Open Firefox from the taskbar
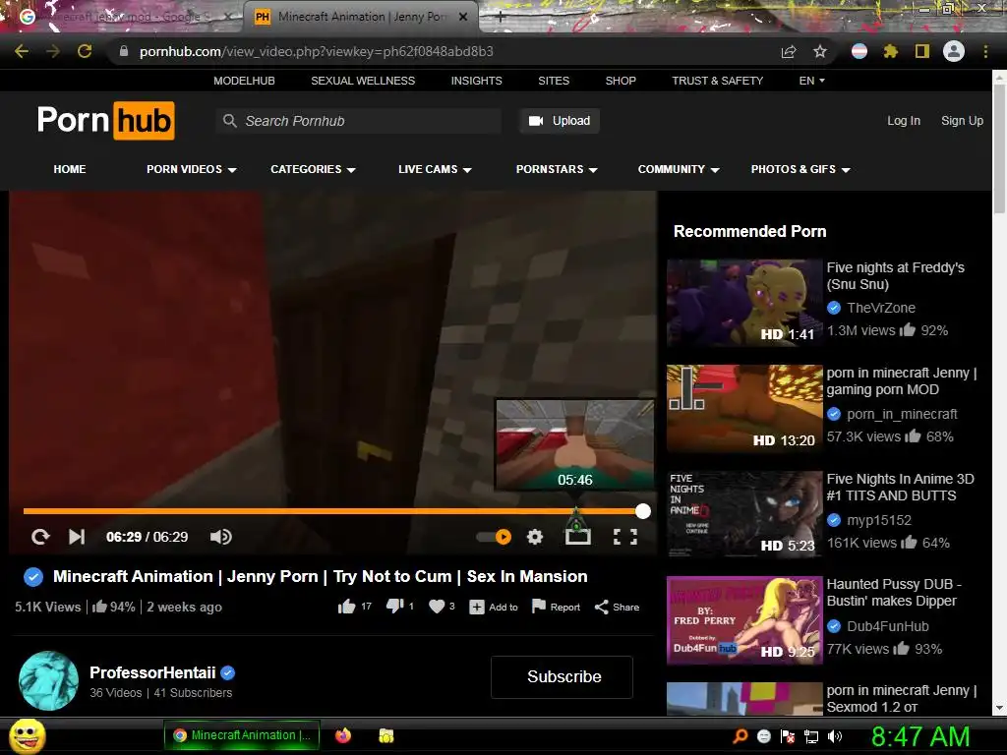This screenshot has height=755, width=1007. coord(343,735)
